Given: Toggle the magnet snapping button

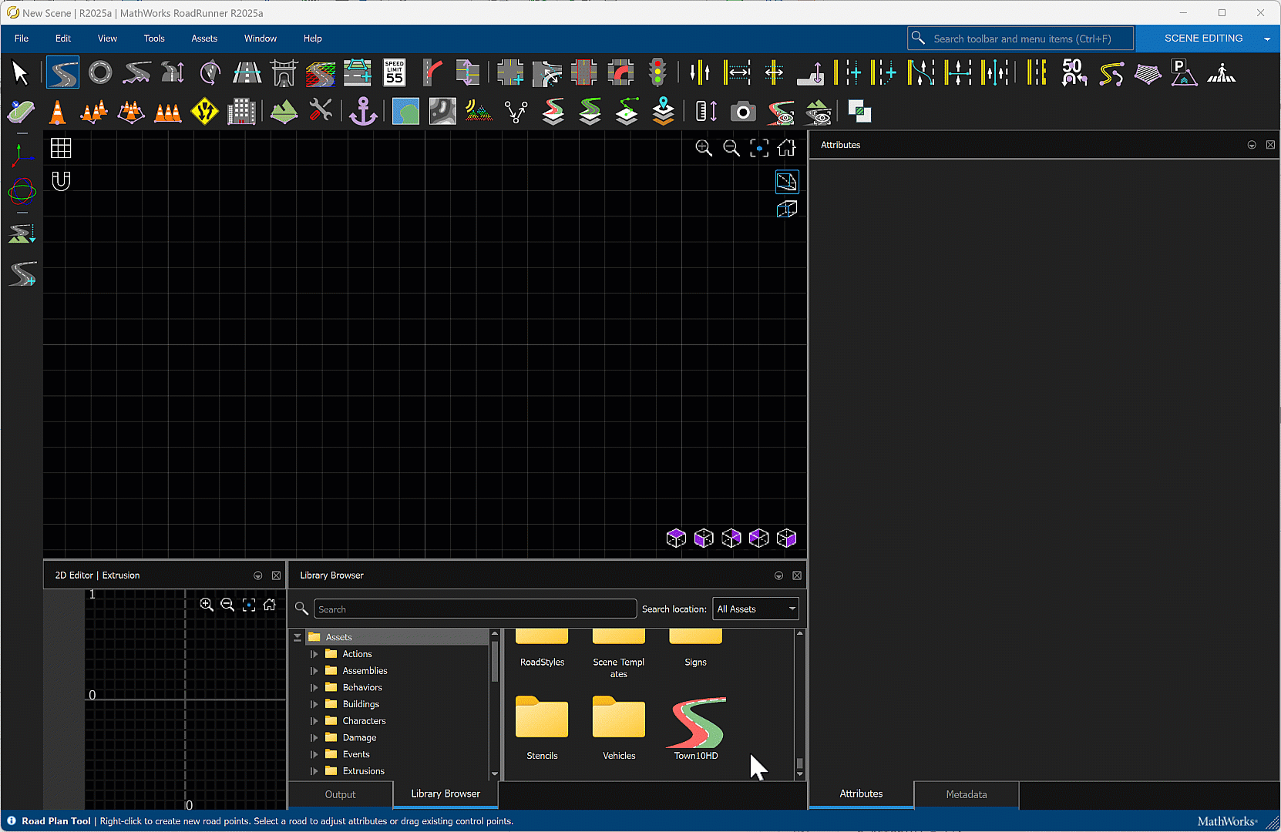Looking at the screenshot, I should click(61, 181).
